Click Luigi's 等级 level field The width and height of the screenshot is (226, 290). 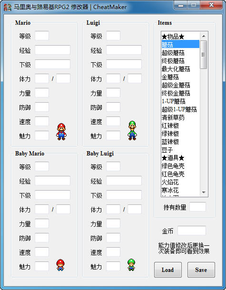(x=113, y=36)
